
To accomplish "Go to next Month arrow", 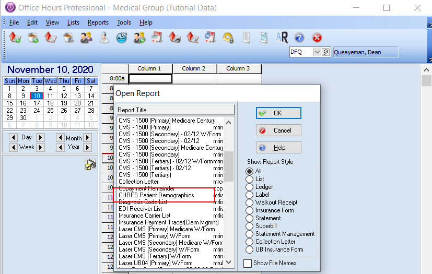I will pyautogui.click(x=88, y=137).
